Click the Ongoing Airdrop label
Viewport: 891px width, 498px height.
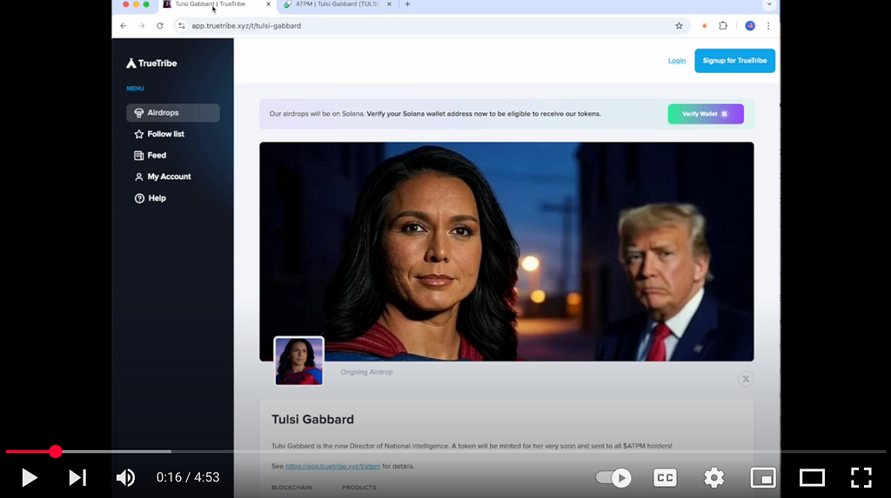(366, 372)
